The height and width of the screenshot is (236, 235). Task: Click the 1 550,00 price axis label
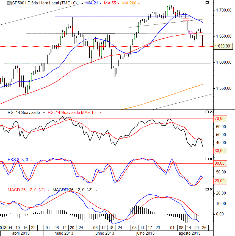coord(224,88)
